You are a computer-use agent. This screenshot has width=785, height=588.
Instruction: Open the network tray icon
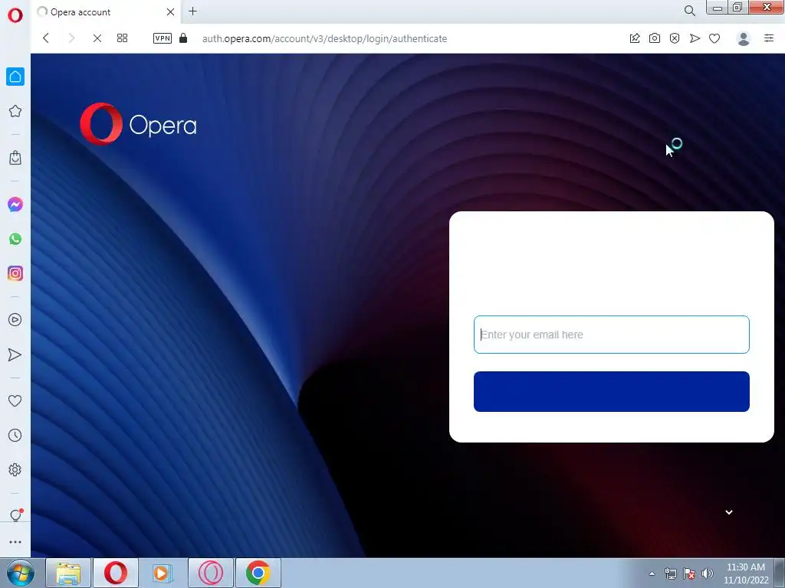click(670, 573)
